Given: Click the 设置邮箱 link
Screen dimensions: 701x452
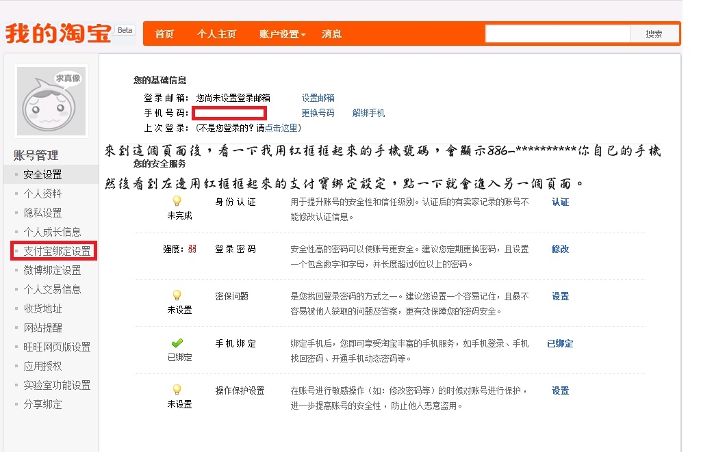Looking at the screenshot, I should (x=318, y=98).
